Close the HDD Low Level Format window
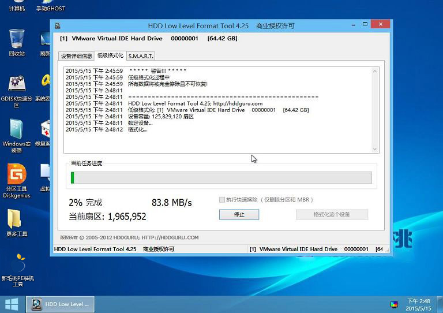The height and width of the screenshot is (313, 443). coord(381,24)
